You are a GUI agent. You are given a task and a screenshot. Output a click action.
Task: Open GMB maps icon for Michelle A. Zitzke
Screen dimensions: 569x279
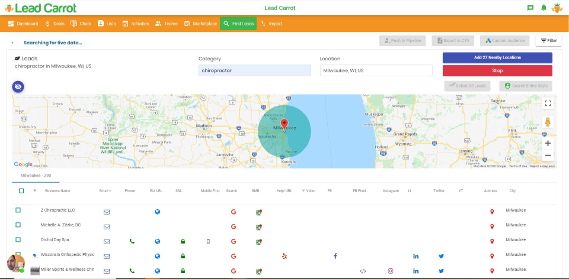tap(259, 227)
